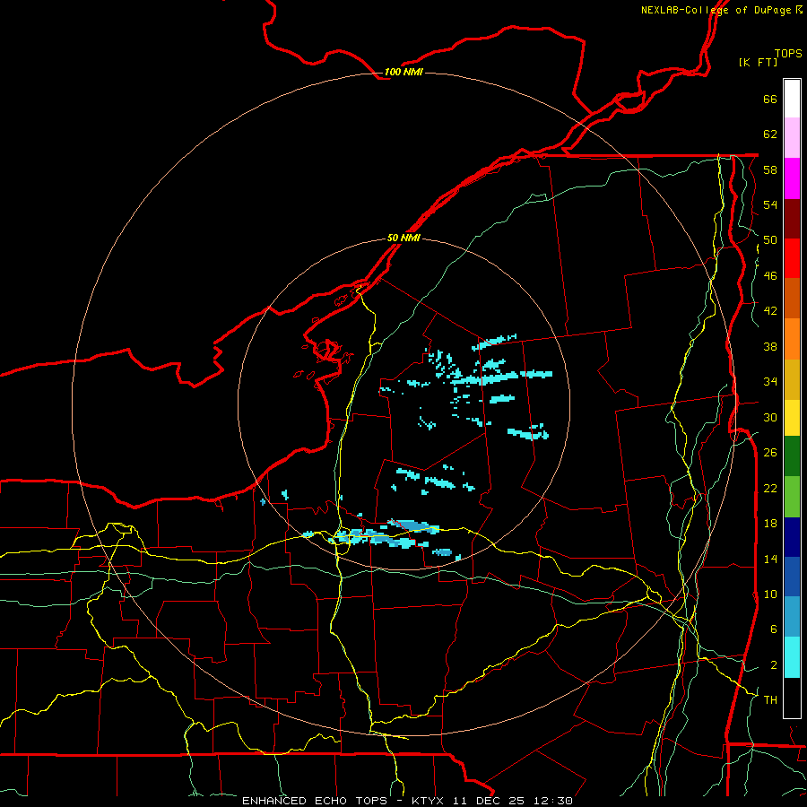Select the yellow block in the legend
The width and height of the screenshot is (807, 807).
click(792, 418)
